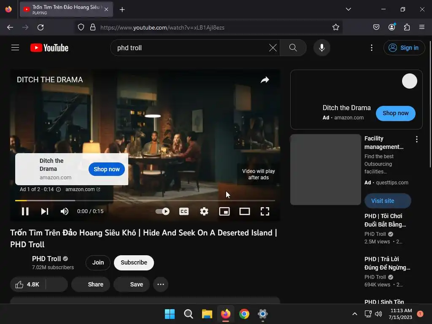Open player settings gear

[204, 211]
